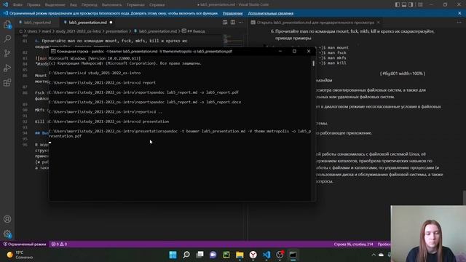This screenshot has height=262, width=466.
Task: Click 'cd presentation' line in Command Prompt
Action: click(108, 122)
